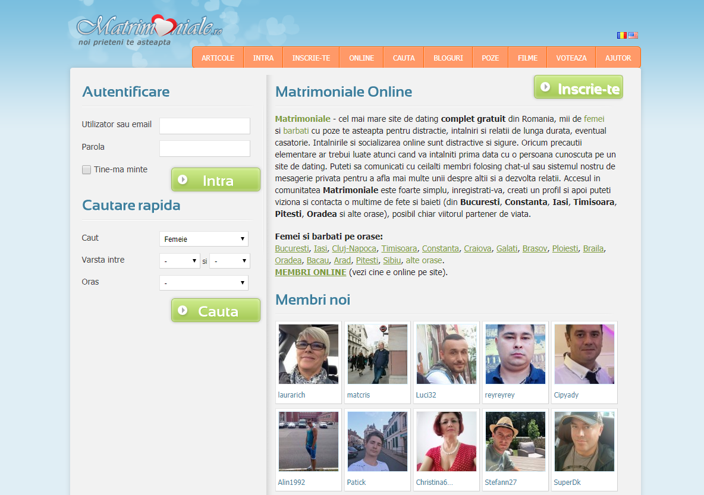This screenshot has width=704, height=495.
Task: Open the minimum age dropdown
Action: 180,261
